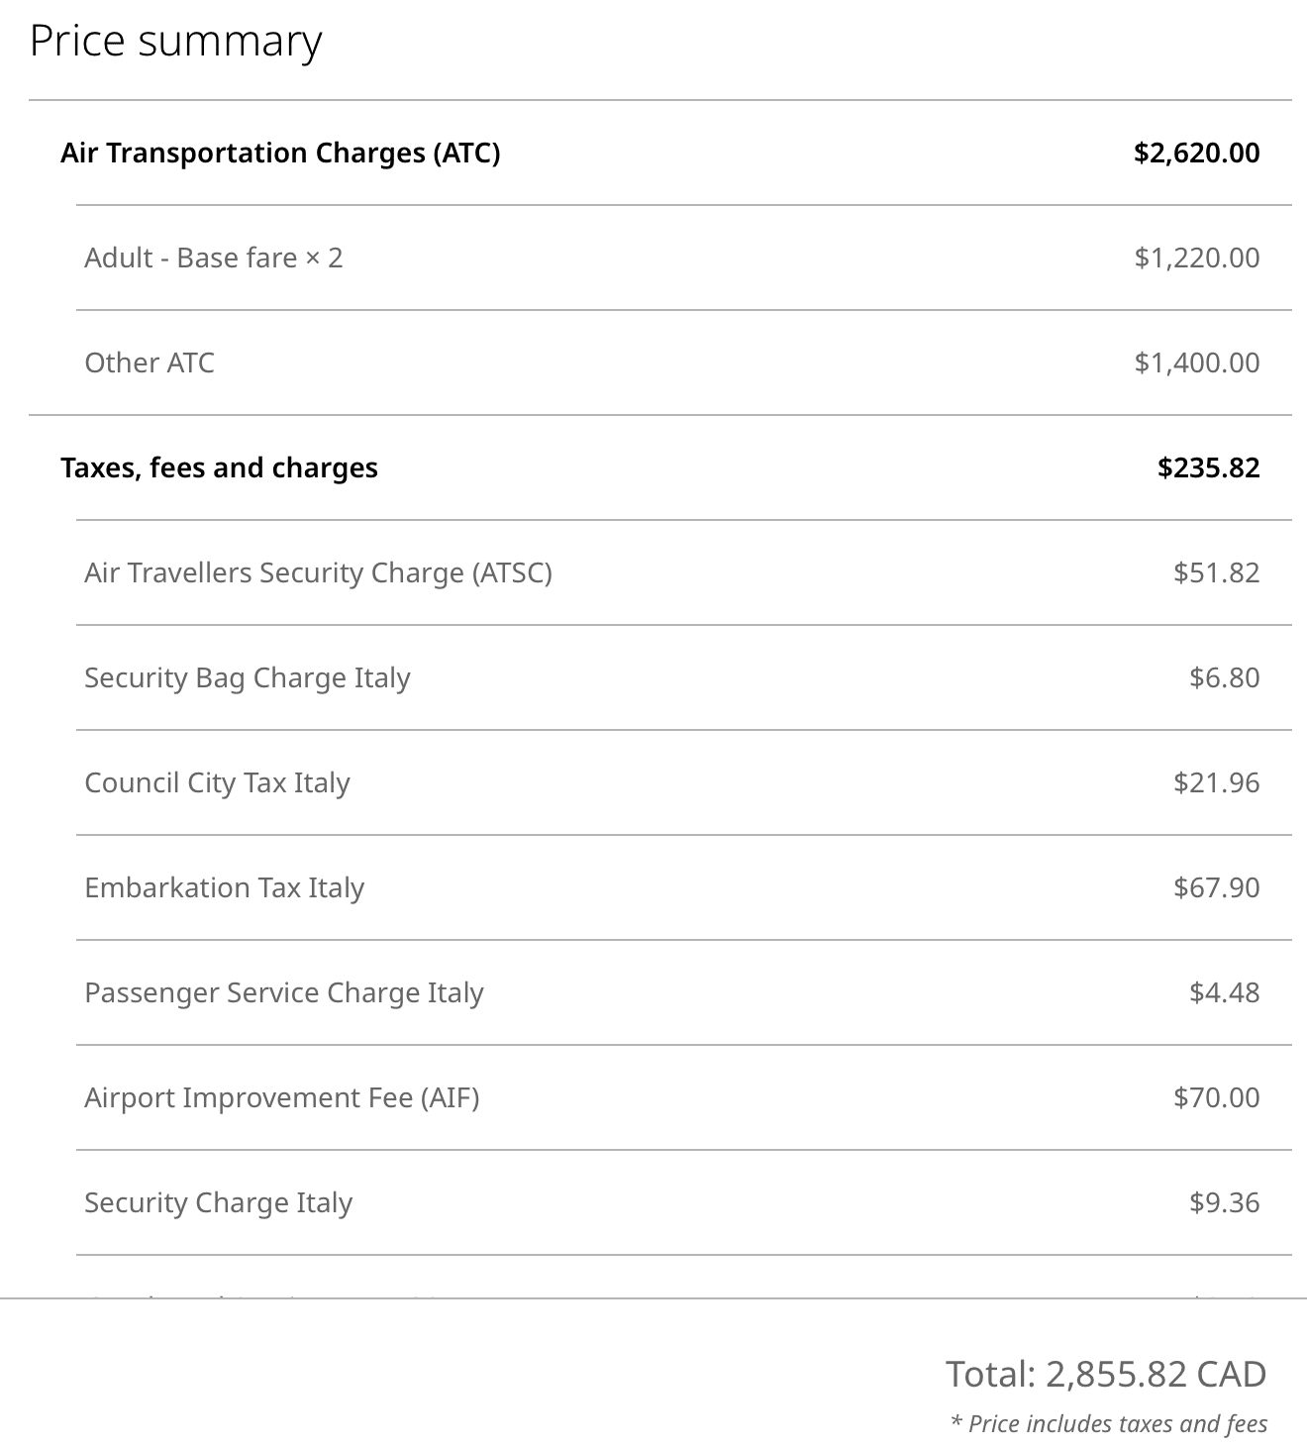Click the Security Charge Italy label
Viewport: 1307px width, 1448px height.
218,1202
